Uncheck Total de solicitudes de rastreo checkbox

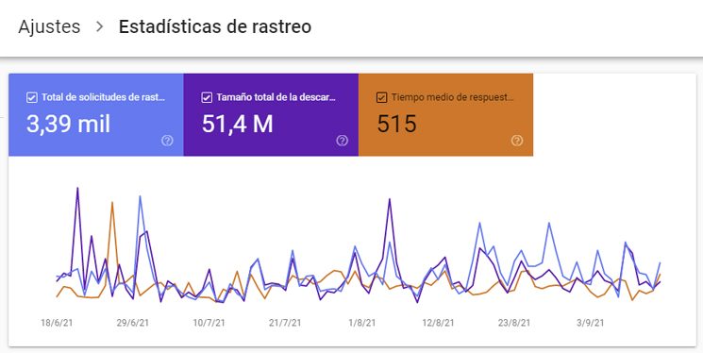pyautogui.click(x=32, y=97)
